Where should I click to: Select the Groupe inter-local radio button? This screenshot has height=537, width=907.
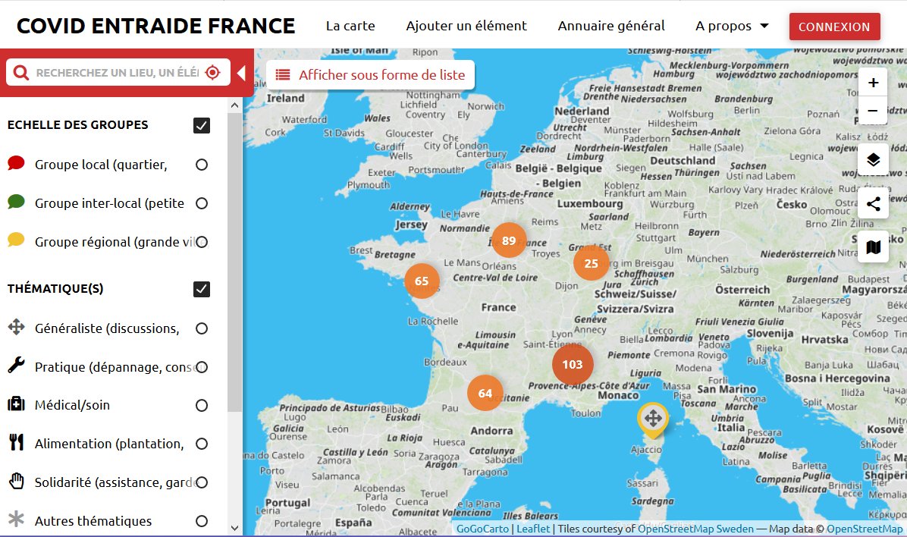(x=201, y=203)
